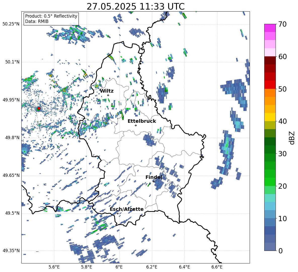Click the dark maroon colorbar segment below 60
This screenshot has width=298, height=272.
tap(270, 61)
